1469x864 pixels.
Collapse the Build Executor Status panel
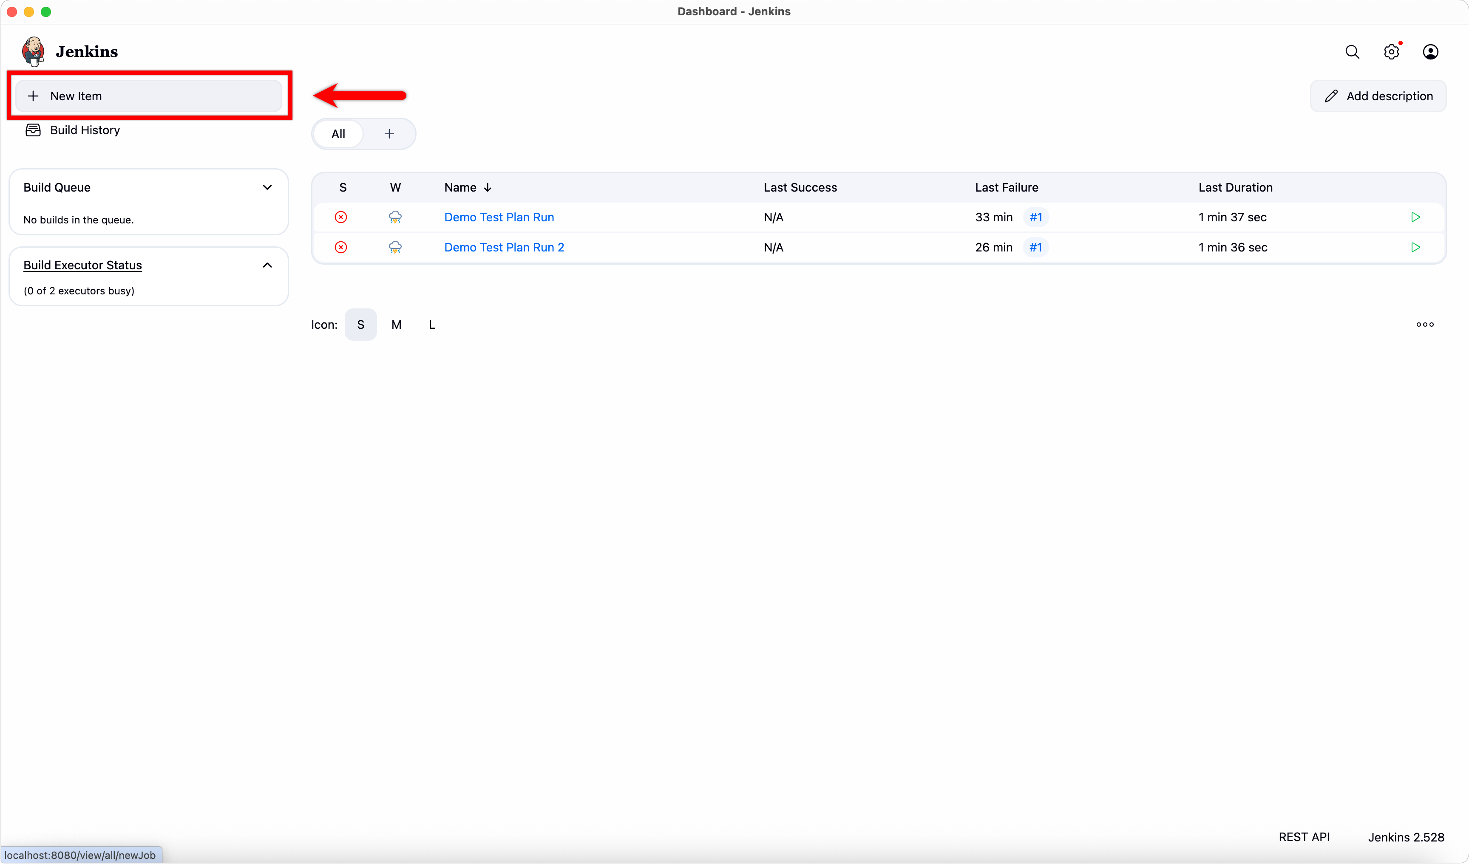(x=267, y=265)
